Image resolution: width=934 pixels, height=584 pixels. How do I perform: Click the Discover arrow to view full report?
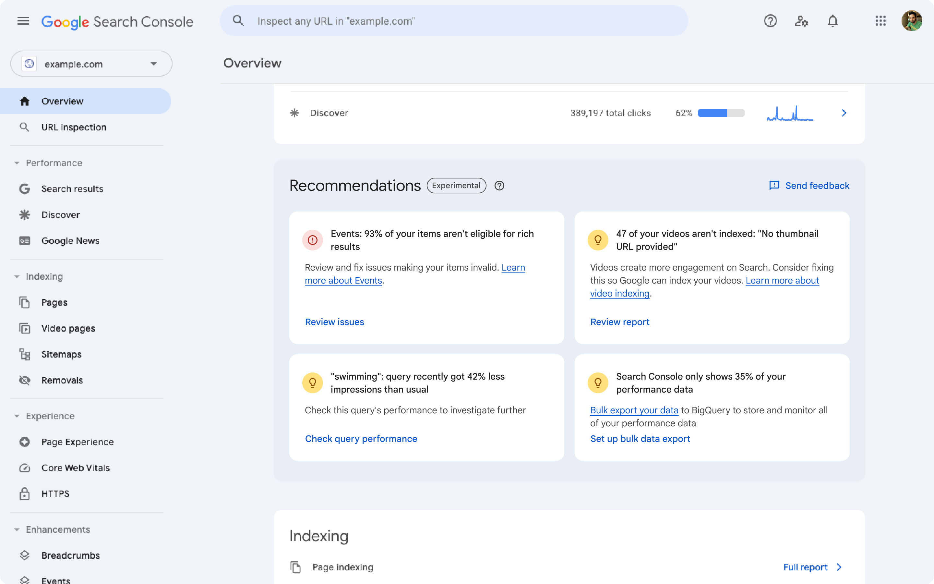click(843, 113)
